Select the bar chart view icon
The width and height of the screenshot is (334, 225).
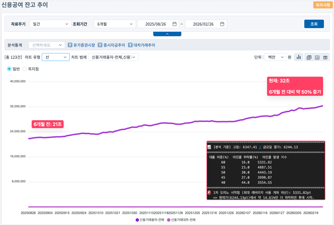(299, 57)
